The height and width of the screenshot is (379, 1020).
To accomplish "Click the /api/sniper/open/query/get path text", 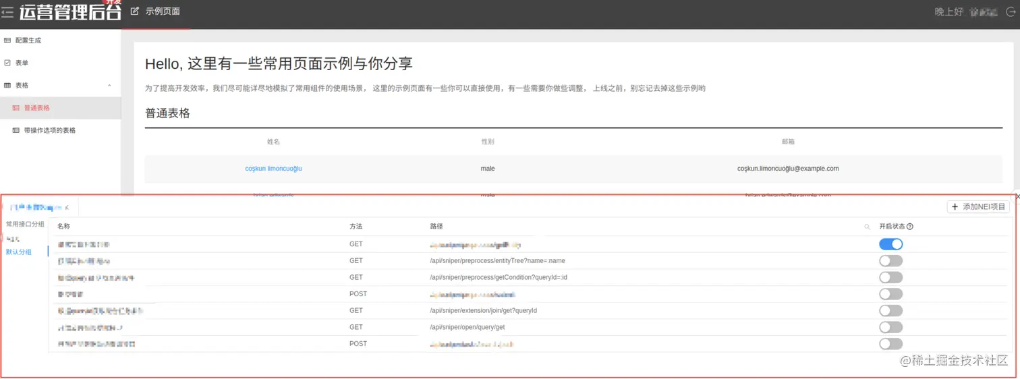I will [467, 327].
